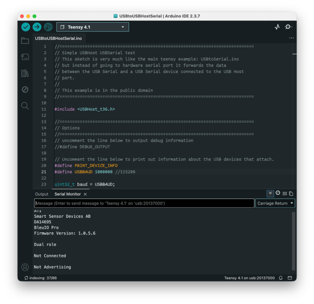Image resolution: width=314 pixels, height=304 pixels.
Task: Start debugging with the Debug button
Action: (48, 27)
